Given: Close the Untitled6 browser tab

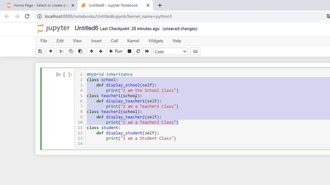Looking at the screenshot, I should coord(148,6).
